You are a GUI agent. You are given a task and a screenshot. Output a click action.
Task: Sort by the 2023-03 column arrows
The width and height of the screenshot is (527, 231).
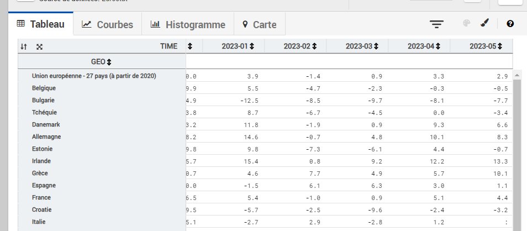point(376,46)
